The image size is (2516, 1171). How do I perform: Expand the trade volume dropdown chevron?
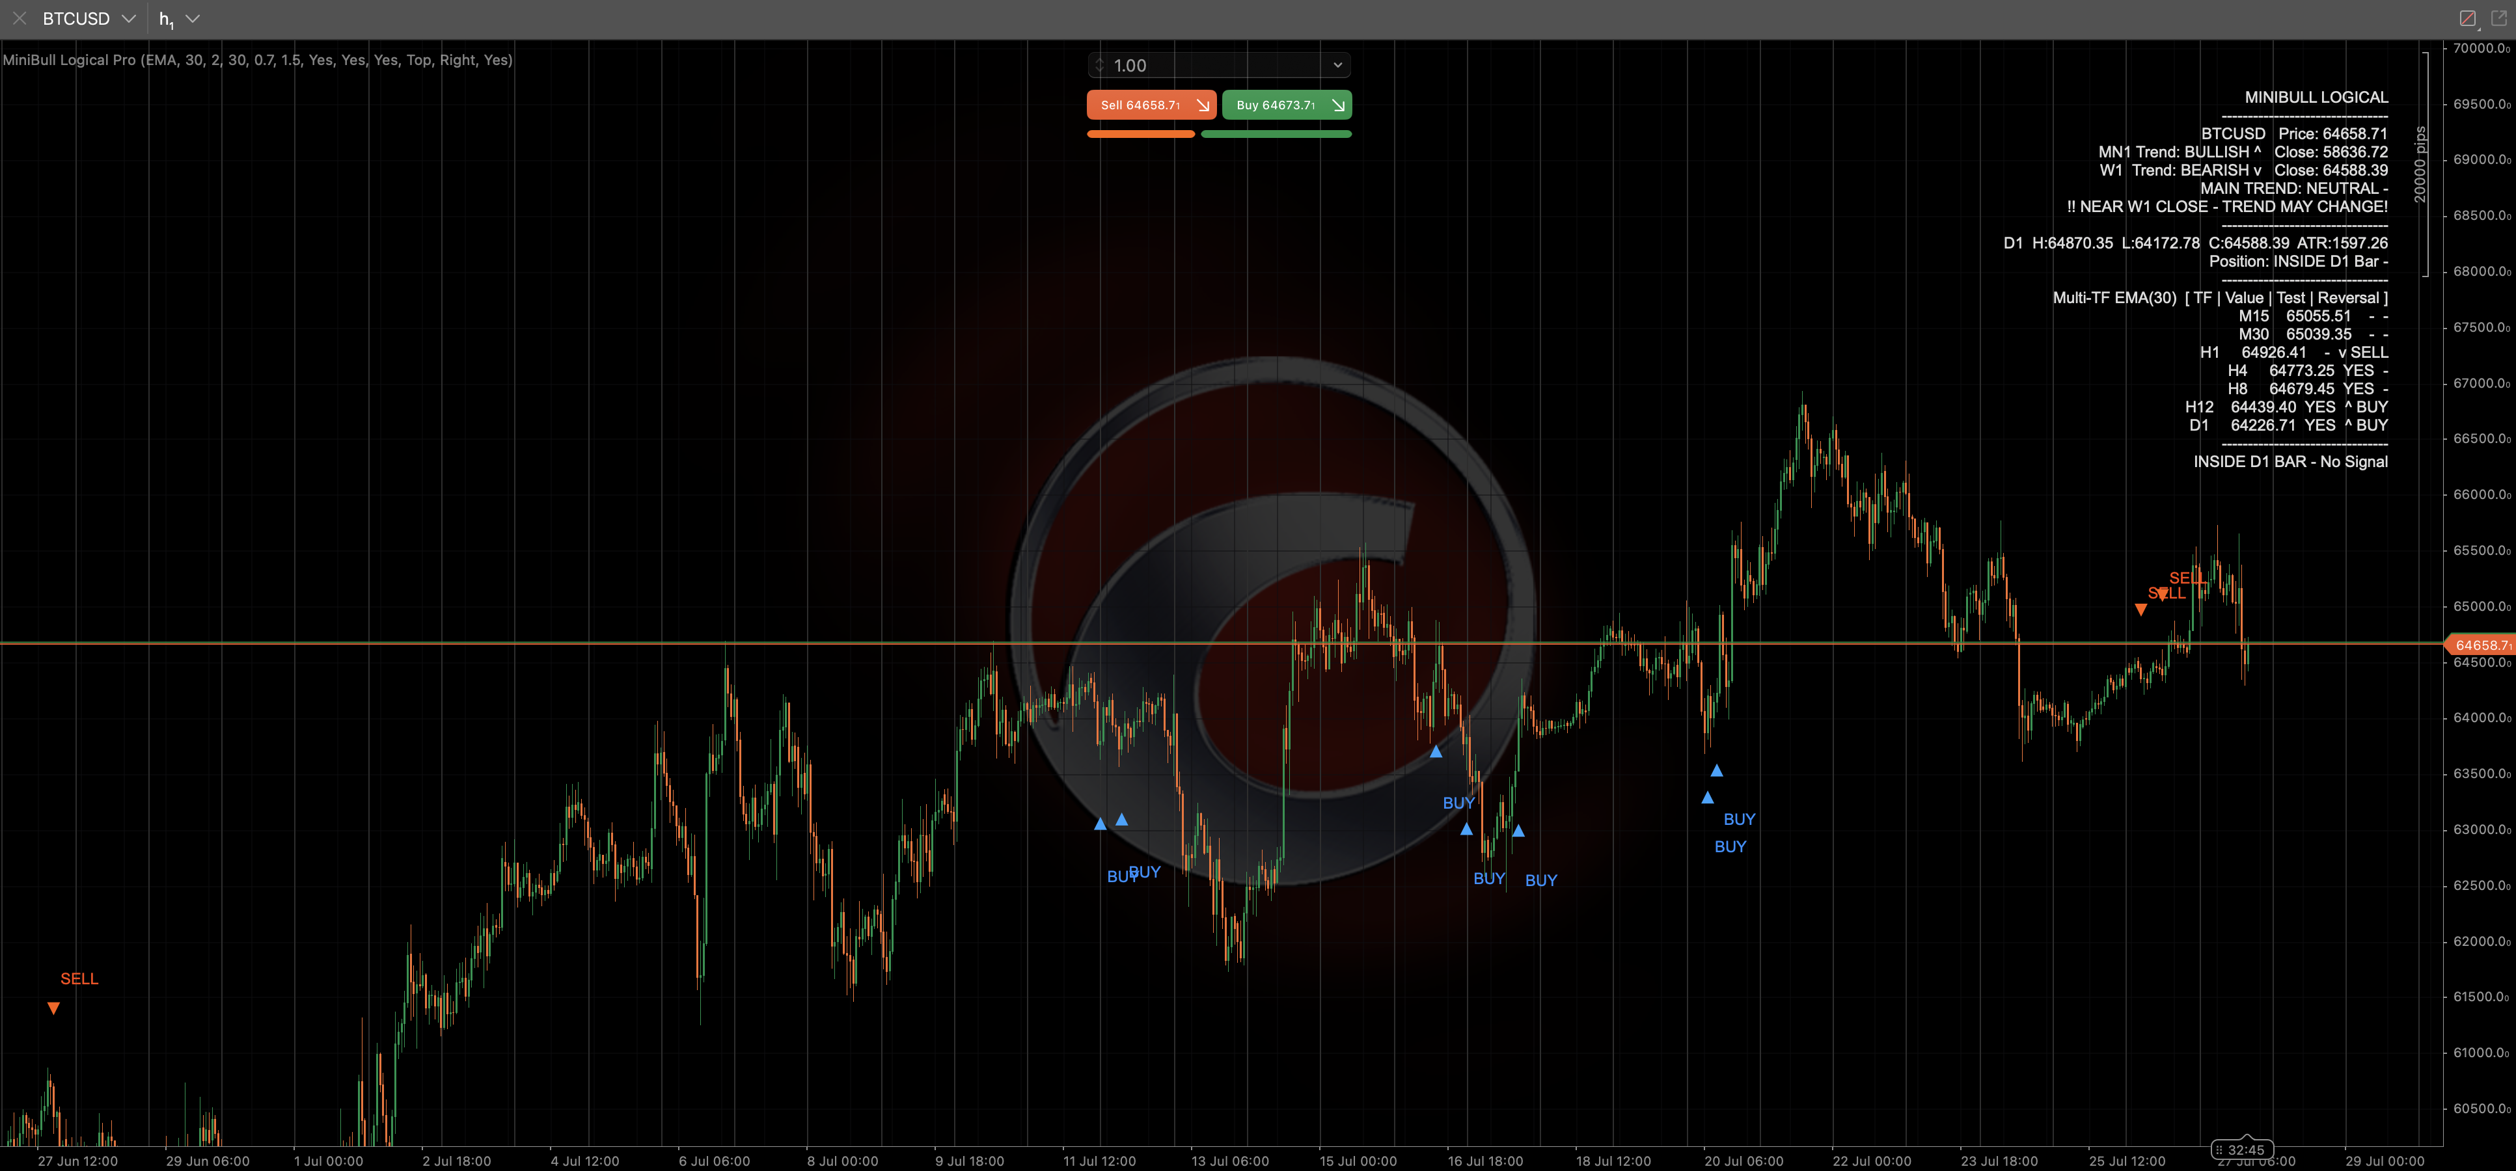(x=1337, y=66)
